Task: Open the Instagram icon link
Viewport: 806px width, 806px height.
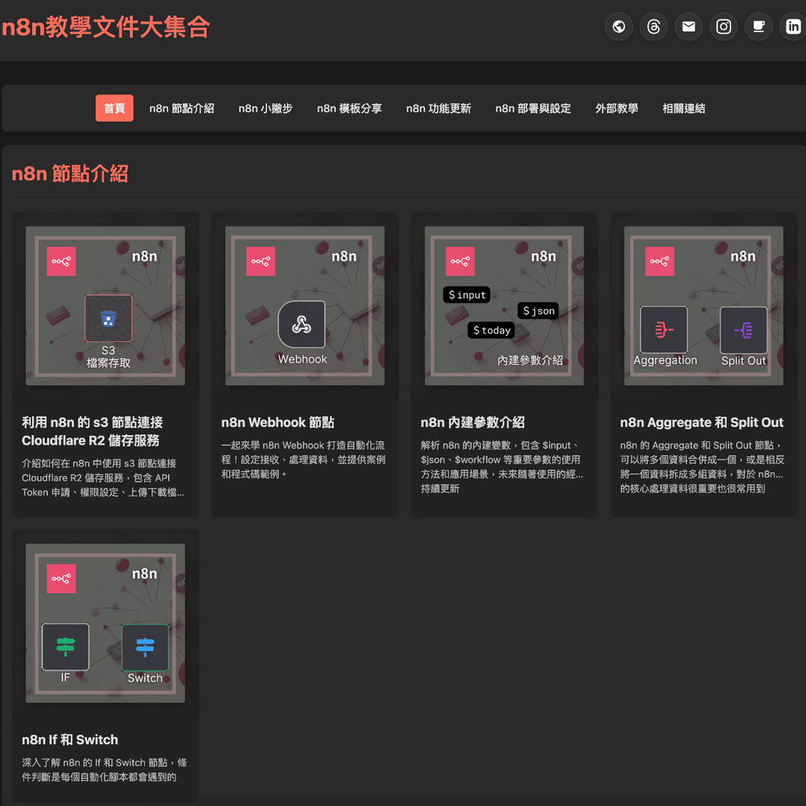Action: (x=723, y=26)
